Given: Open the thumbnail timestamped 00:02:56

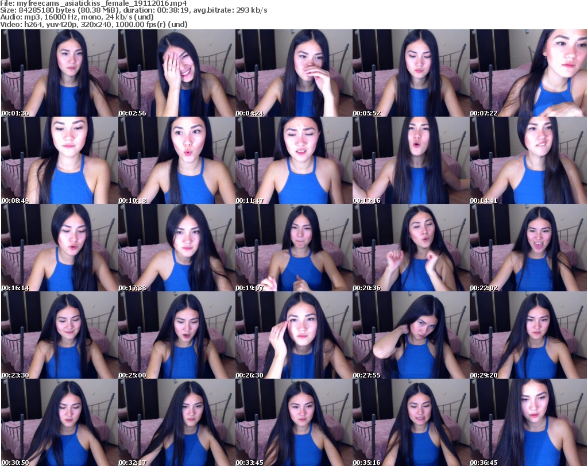Looking at the screenshot, I should (177, 73).
